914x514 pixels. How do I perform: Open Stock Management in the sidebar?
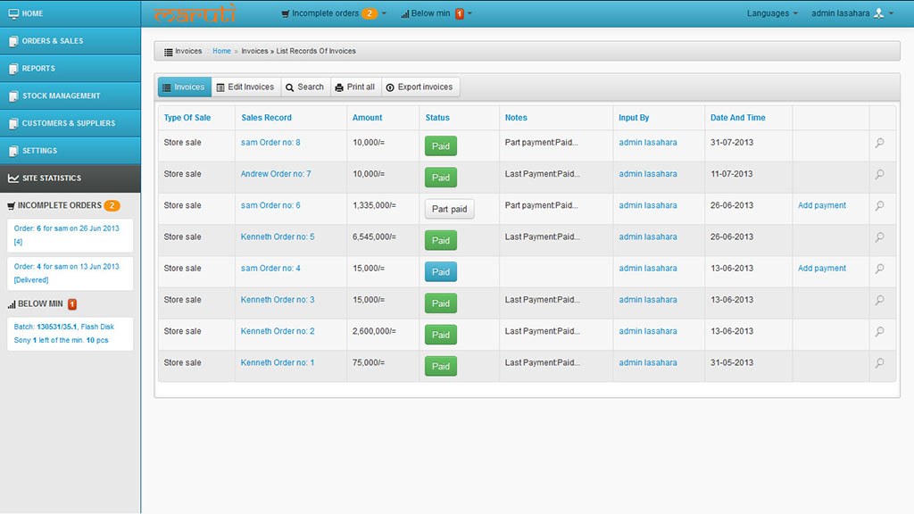pyautogui.click(x=70, y=96)
